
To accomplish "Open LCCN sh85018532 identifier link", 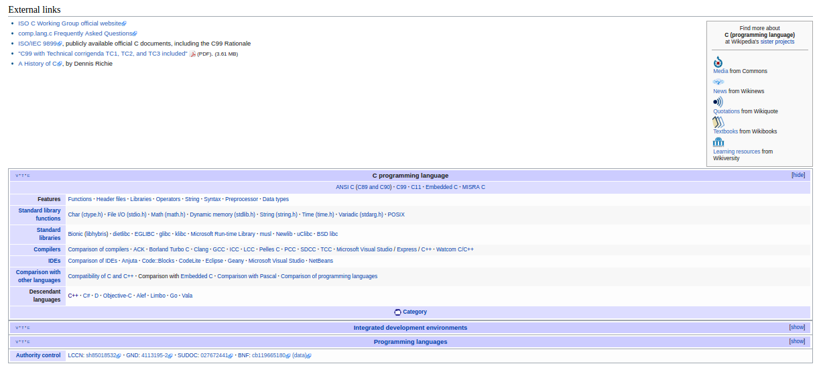I will 102,355.
